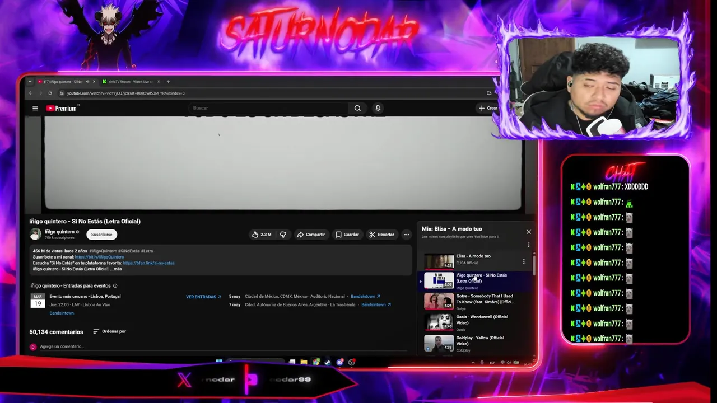Viewport: 717px width, 403px height.
Task: Open Discord on the taskbar
Action: click(x=340, y=362)
